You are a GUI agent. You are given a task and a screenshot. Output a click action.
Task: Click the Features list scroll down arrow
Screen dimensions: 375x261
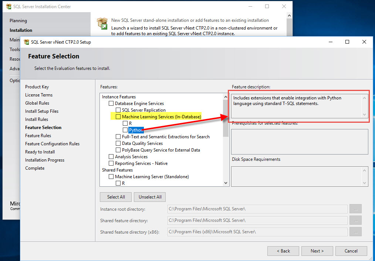tap(226, 183)
